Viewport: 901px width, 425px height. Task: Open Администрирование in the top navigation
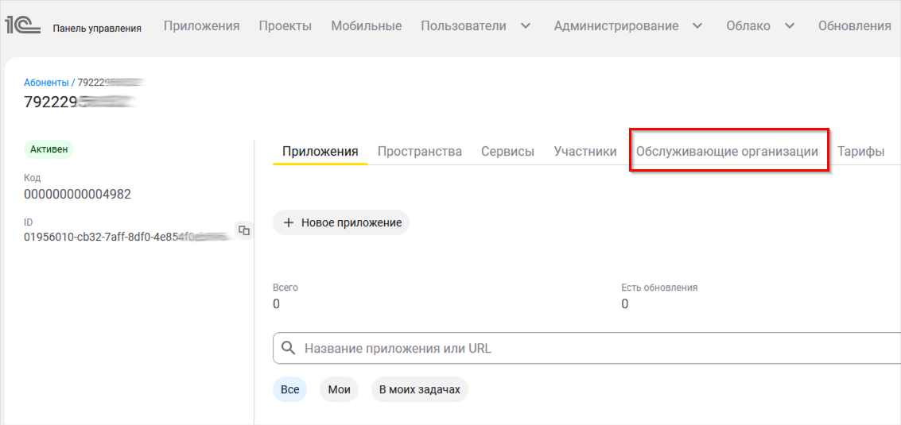(x=616, y=26)
